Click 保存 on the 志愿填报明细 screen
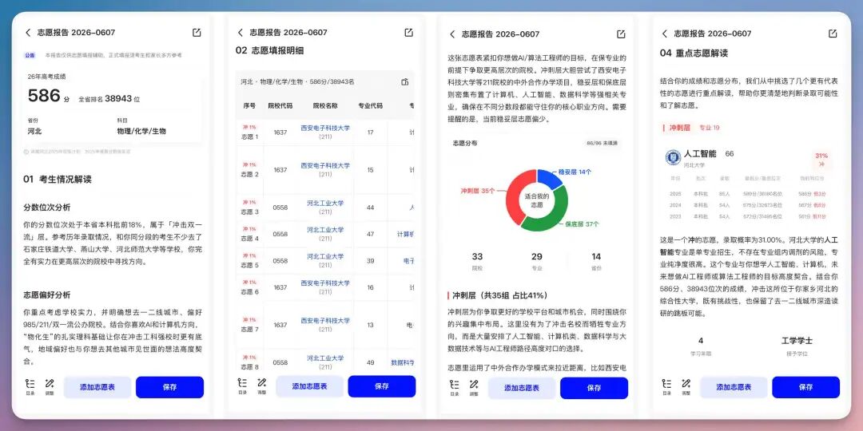 click(x=381, y=386)
